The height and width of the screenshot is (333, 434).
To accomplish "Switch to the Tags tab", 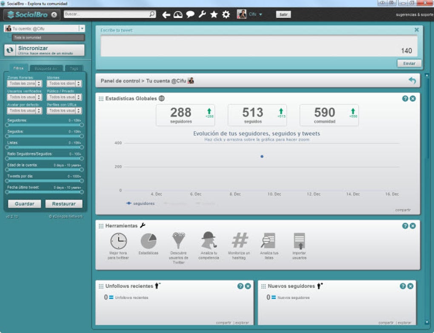I will [74, 68].
